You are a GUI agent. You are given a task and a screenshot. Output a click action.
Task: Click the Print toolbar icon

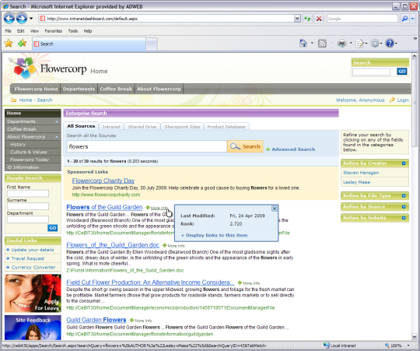pyautogui.click(x=341, y=44)
